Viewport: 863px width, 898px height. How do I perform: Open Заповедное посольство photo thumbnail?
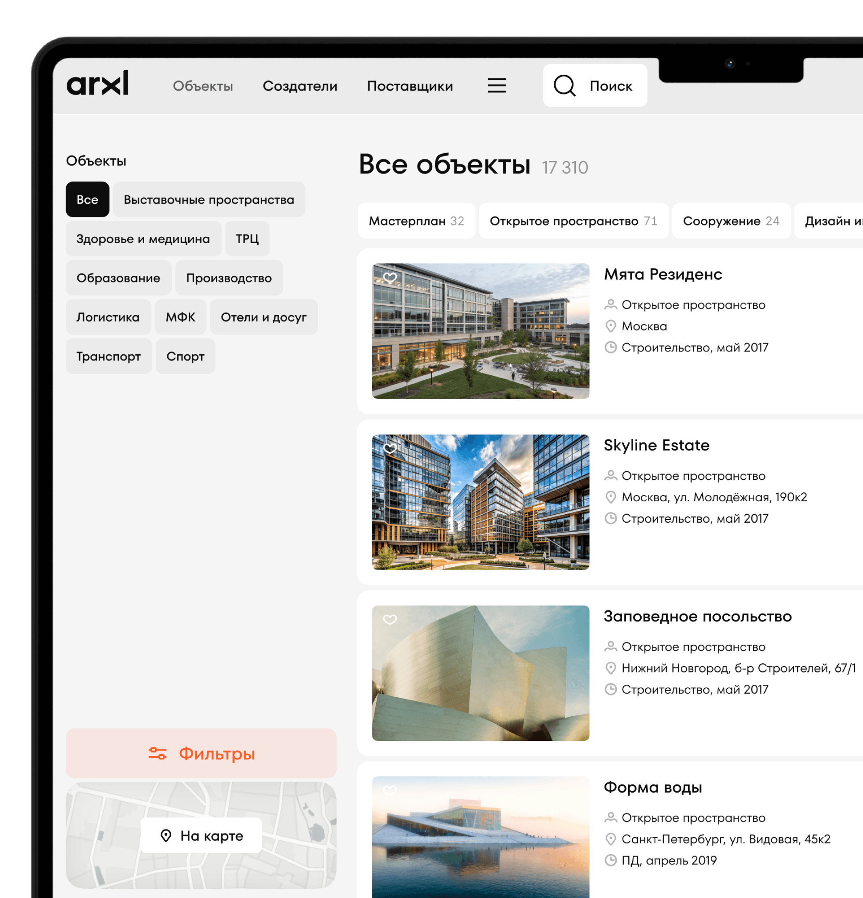tap(481, 673)
